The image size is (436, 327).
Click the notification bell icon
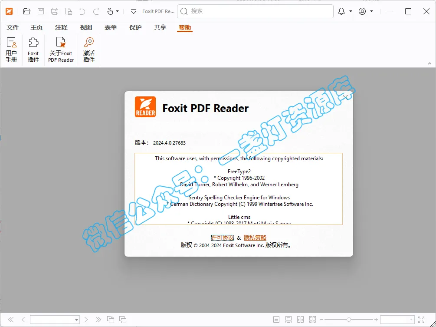[341, 11]
